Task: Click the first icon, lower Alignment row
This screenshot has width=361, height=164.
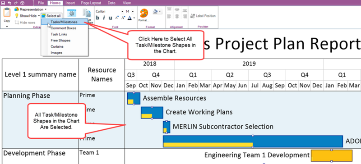Action: [x=169, y=17]
